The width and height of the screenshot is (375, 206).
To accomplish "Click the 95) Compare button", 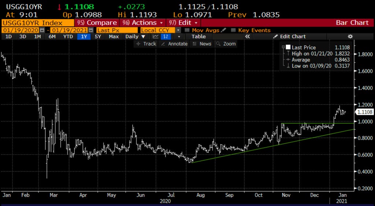I will click(97, 23).
